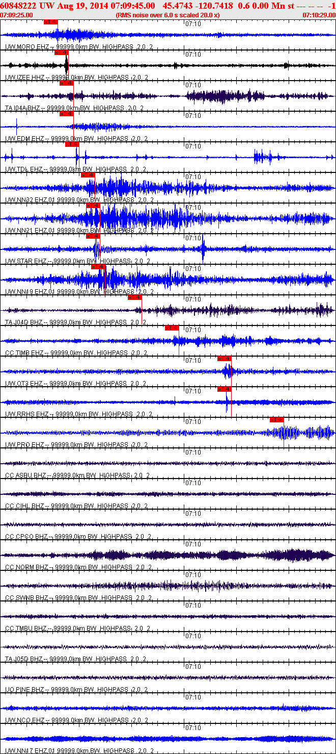The width and height of the screenshot is (336, 754).
Task: Select the UW.STAR EHZ station label
Action: coord(26,261)
